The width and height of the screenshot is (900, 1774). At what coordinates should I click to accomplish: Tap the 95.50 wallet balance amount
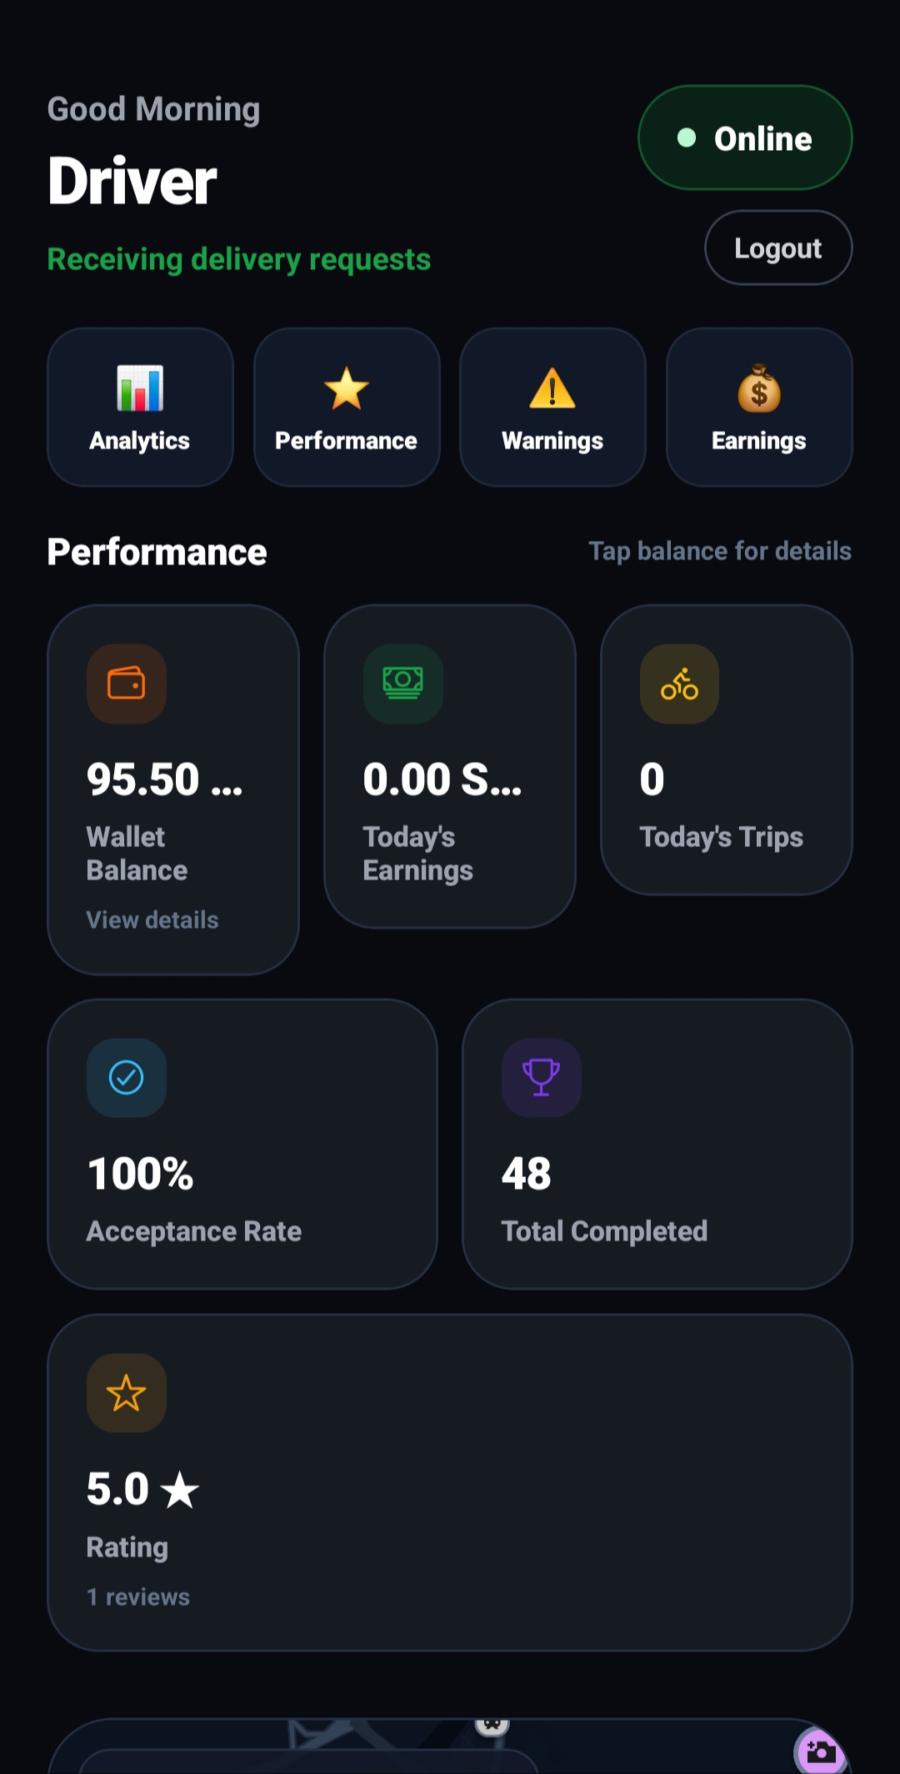click(165, 779)
